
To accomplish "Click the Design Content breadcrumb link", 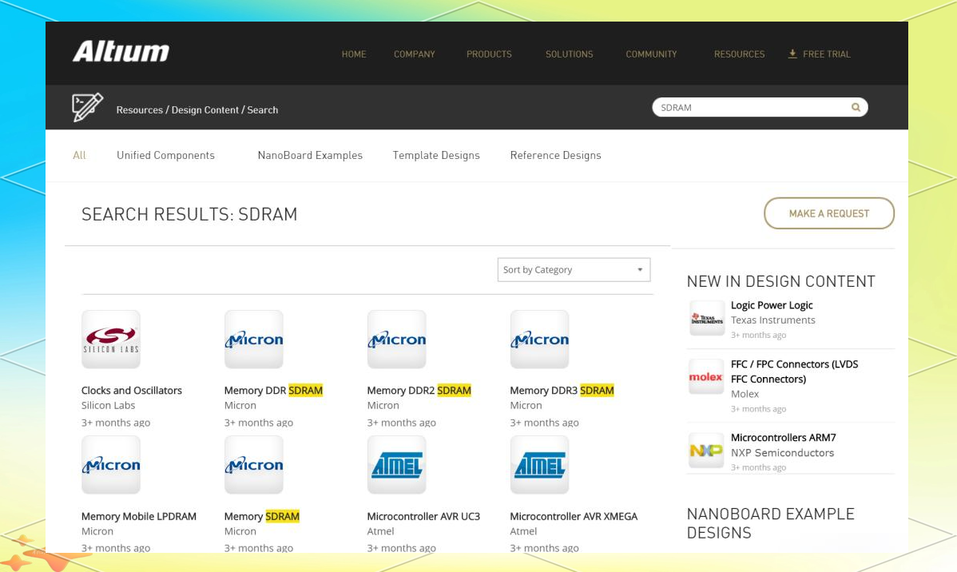I will point(205,110).
